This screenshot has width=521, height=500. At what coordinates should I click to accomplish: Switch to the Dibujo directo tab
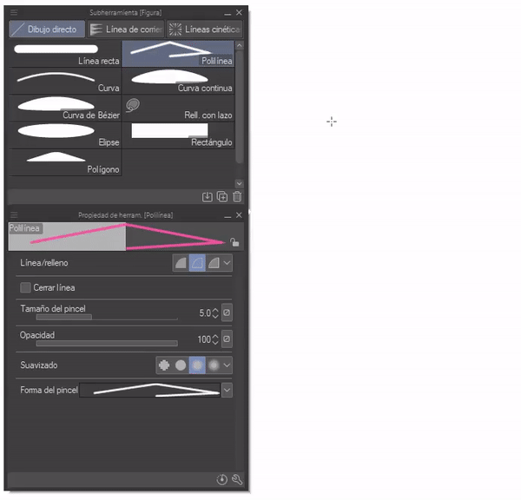(x=47, y=30)
